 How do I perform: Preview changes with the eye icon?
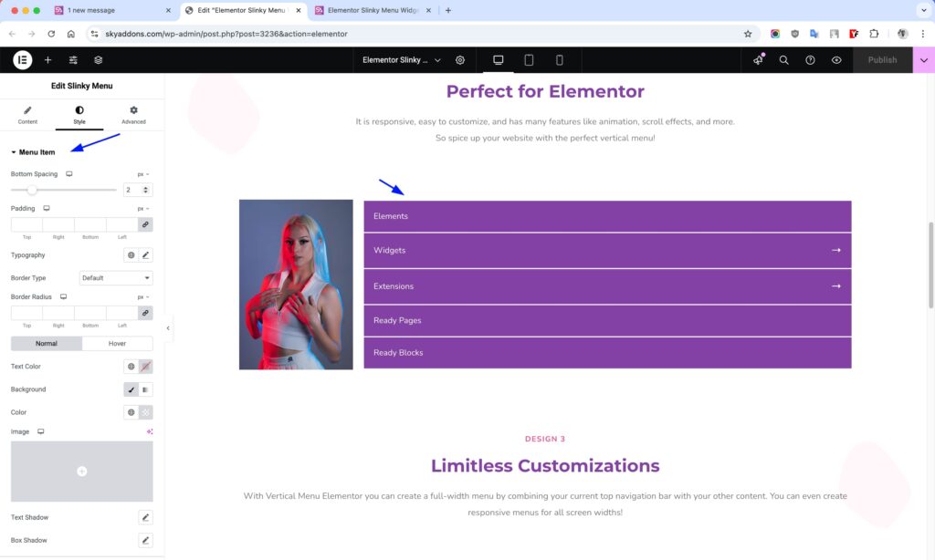[x=836, y=59]
